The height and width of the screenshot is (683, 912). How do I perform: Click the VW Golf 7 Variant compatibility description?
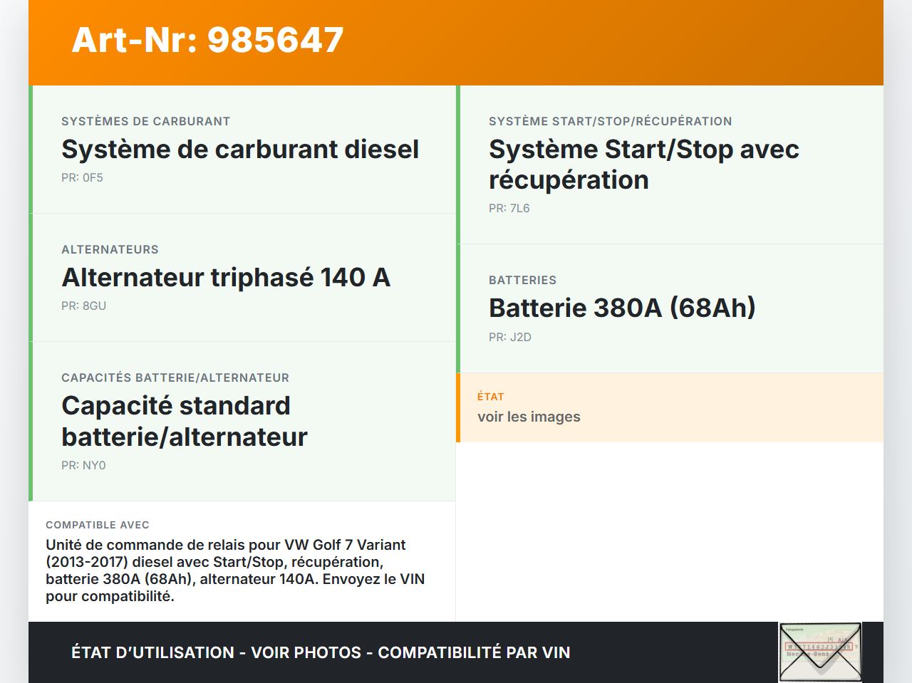click(235, 570)
